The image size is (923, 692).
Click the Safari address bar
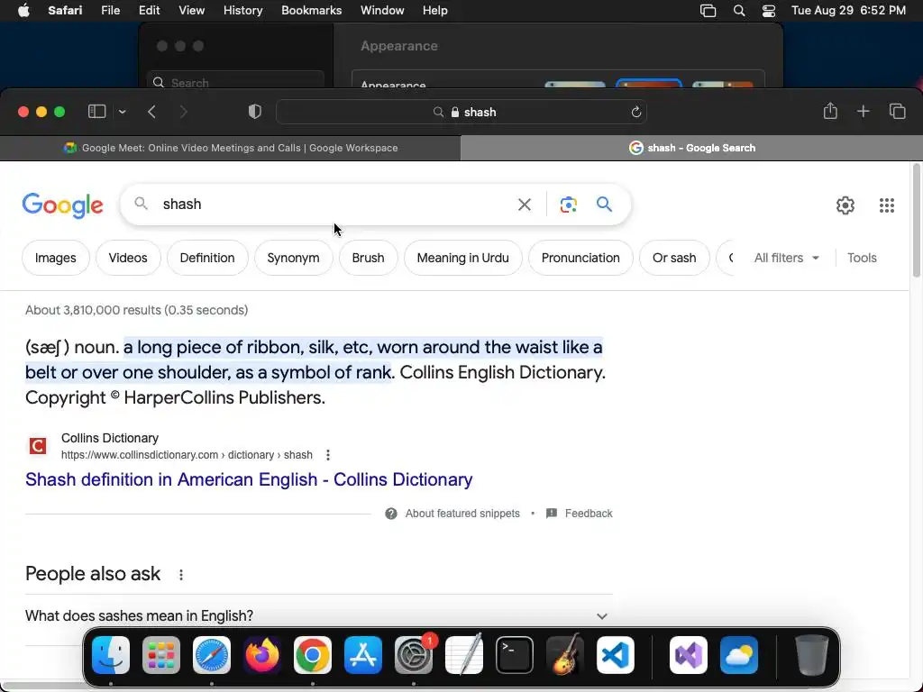(461, 112)
